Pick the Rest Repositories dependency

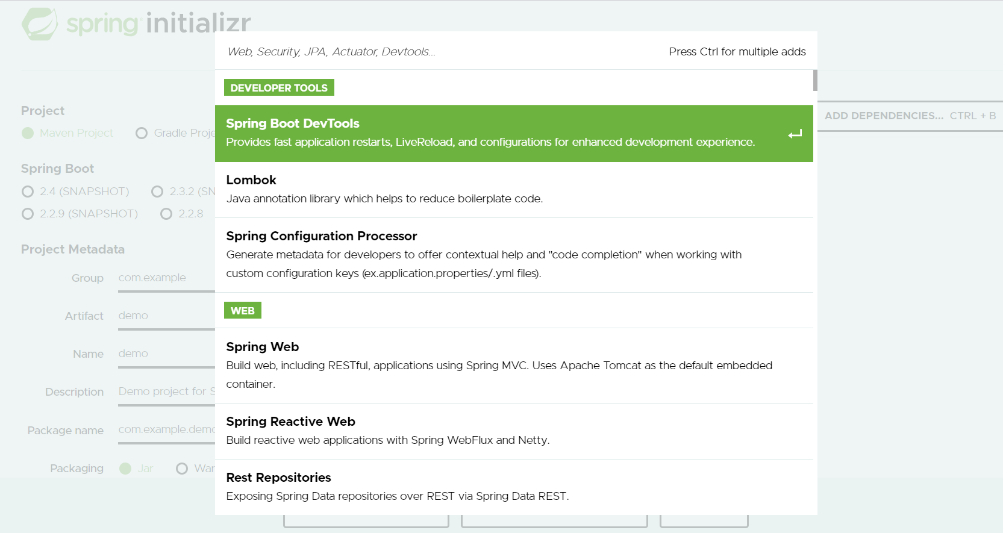click(514, 487)
